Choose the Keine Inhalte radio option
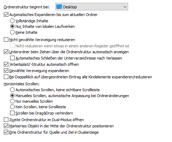Screen dimensions: 172x142 pos(12,32)
